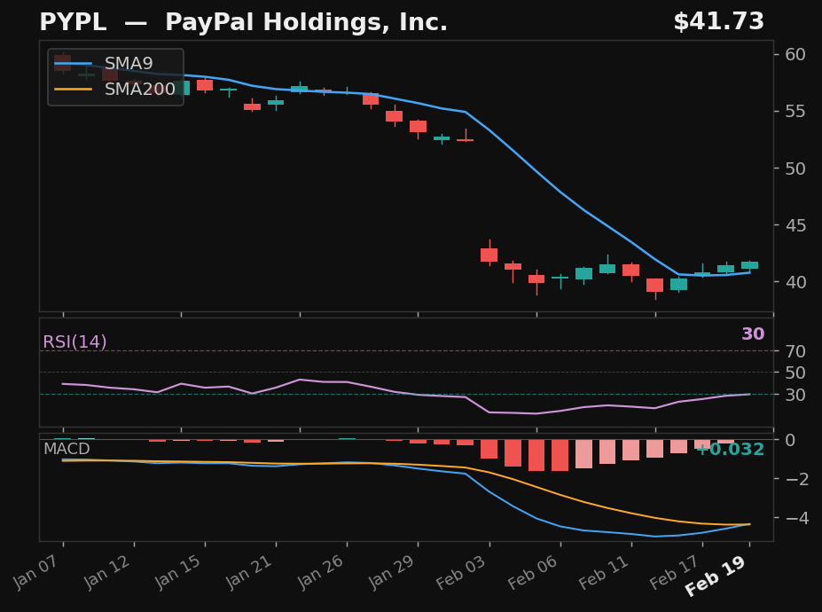Click the PYPL ticker symbol in title

coord(73,22)
